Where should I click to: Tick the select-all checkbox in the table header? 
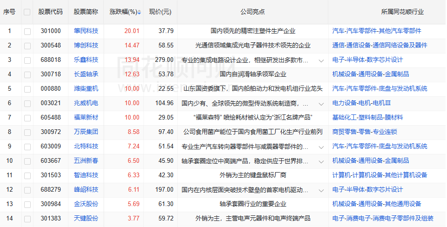[27, 12]
